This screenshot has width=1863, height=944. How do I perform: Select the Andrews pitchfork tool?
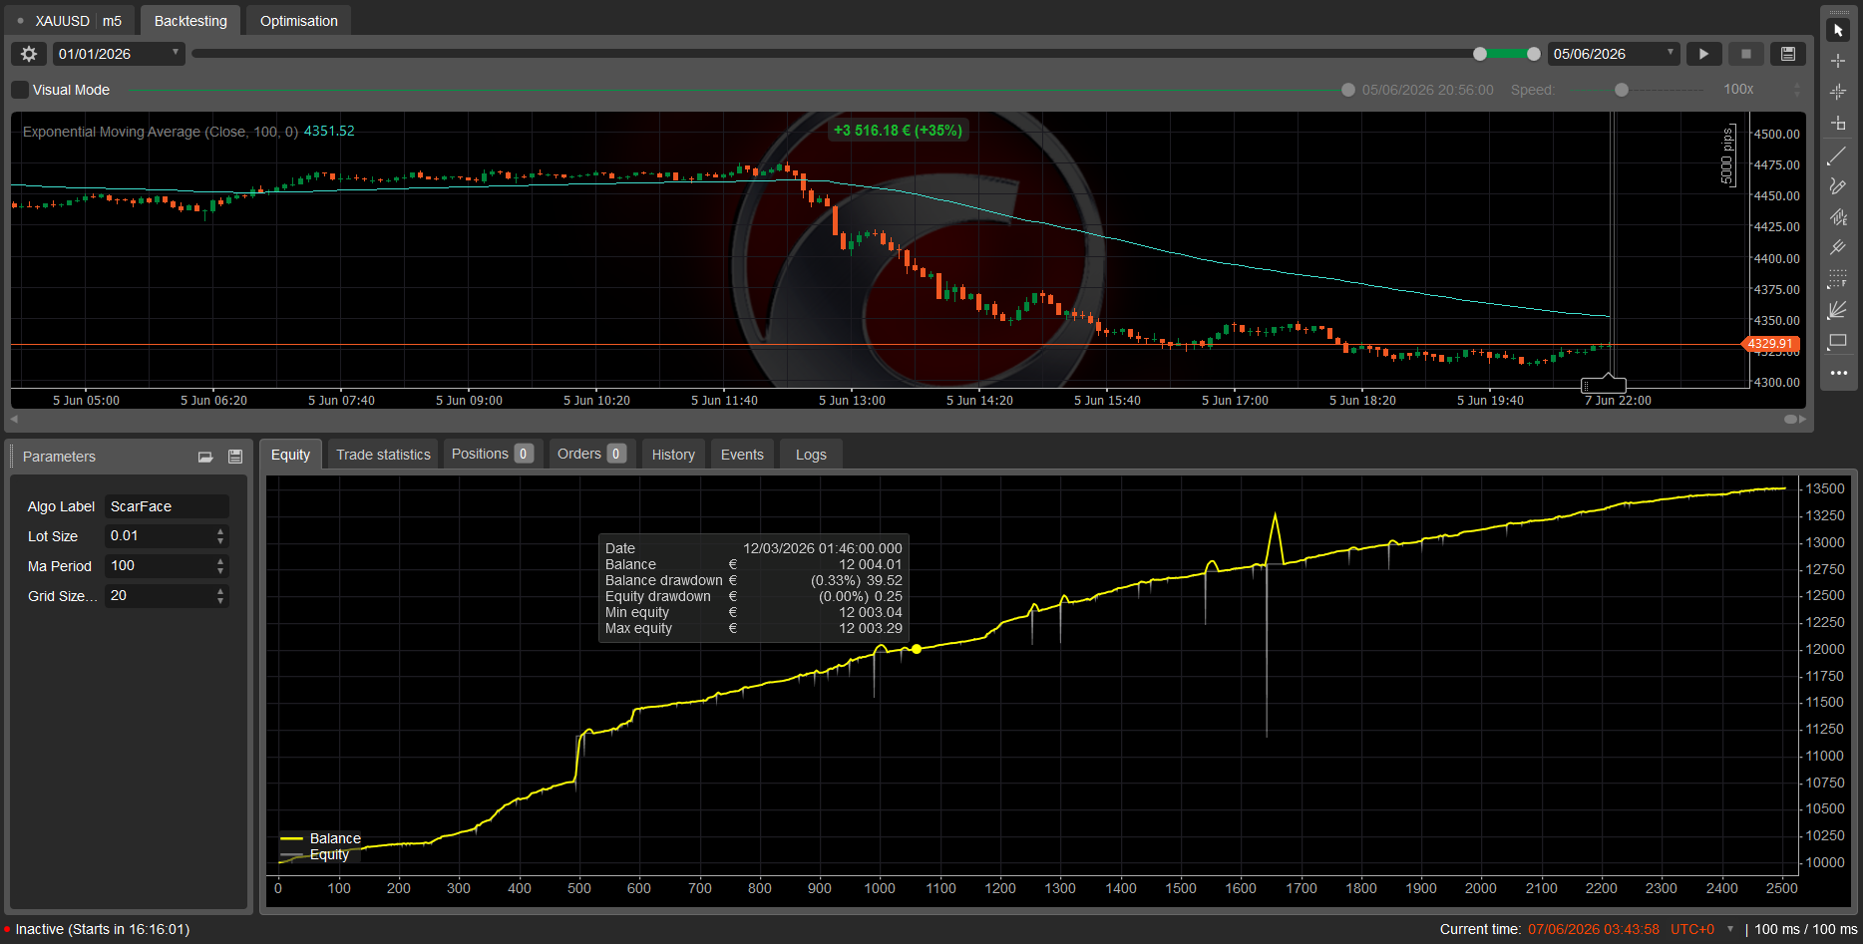pos(1838,248)
